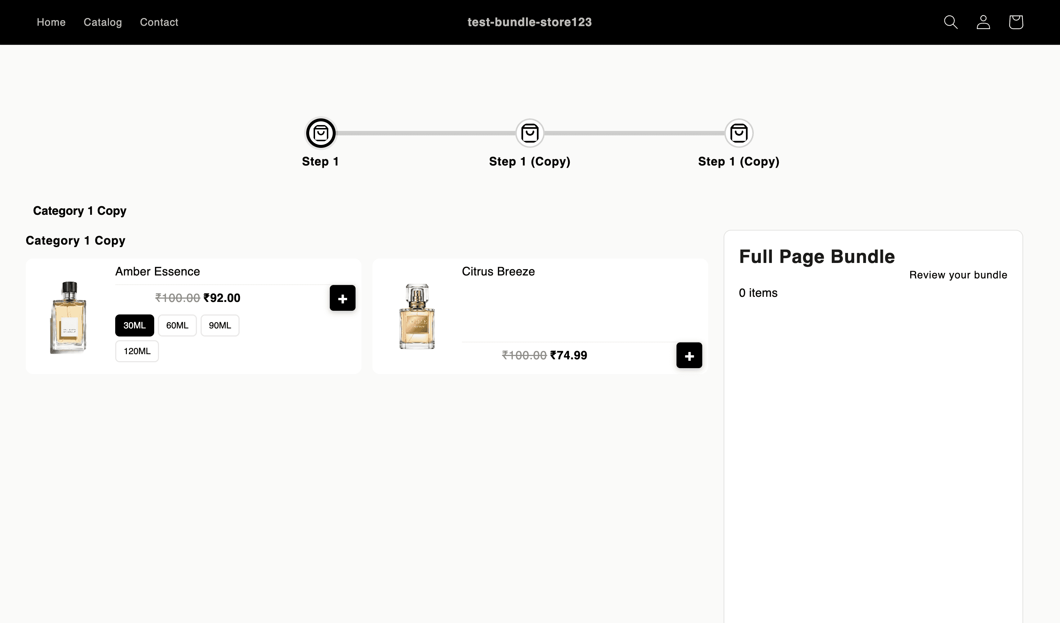
Task: Click the rightmost Step 1 (Copy) label
Action: (739, 161)
